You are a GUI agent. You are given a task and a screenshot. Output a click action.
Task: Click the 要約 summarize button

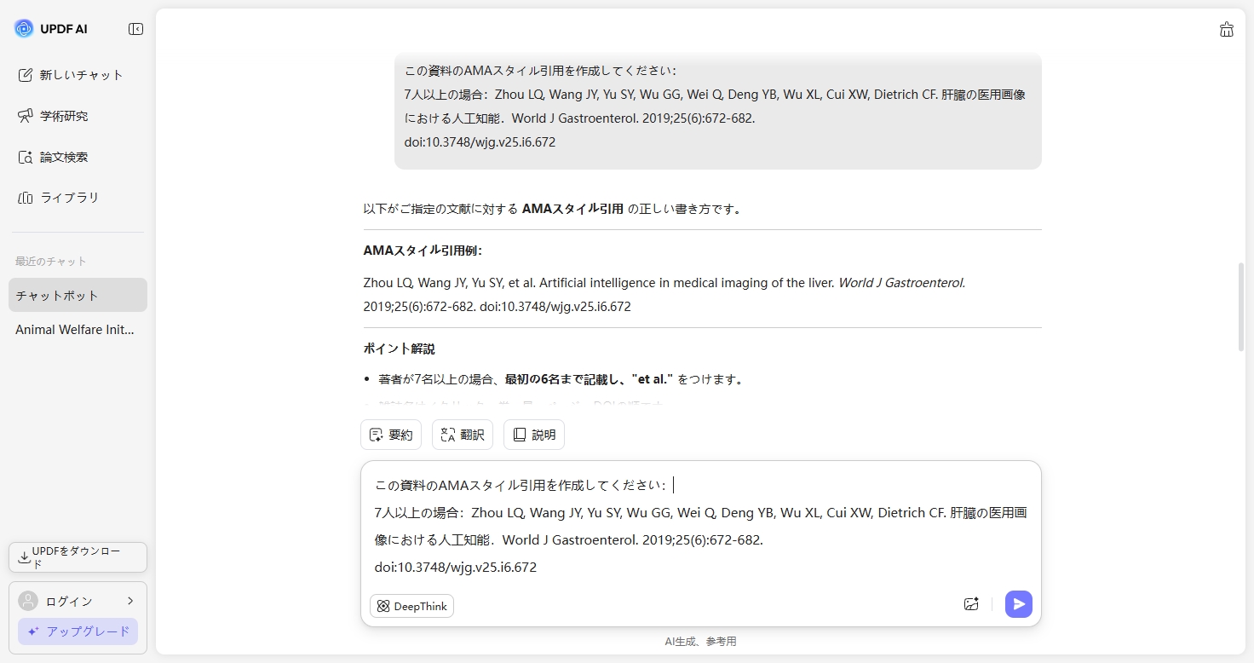[x=391, y=435]
